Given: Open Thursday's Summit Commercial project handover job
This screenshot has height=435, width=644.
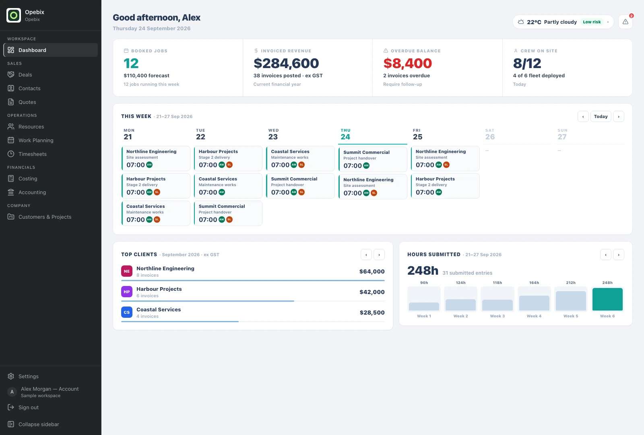Looking at the screenshot, I should coord(373,159).
